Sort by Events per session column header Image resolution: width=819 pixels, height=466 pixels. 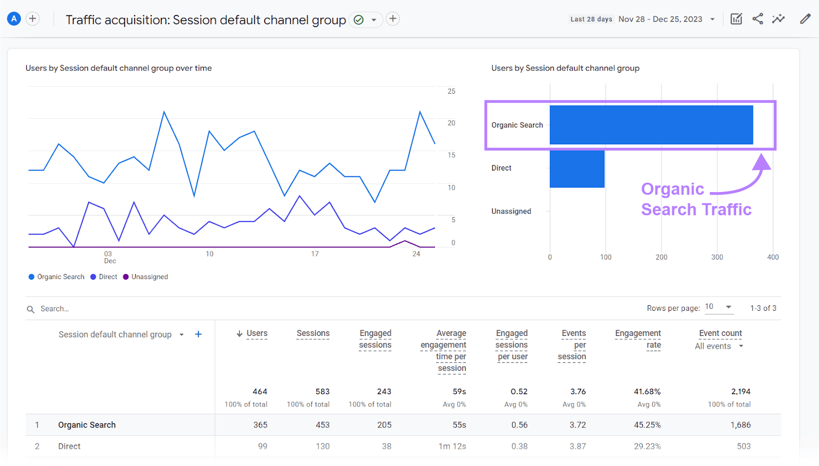click(572, 345)
